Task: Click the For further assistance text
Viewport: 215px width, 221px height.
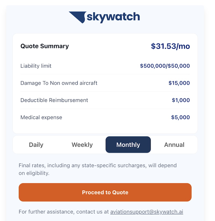Action: 64,212
